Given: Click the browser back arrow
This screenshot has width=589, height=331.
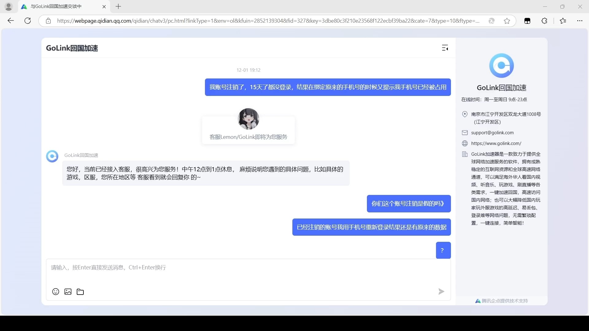Looking at the screenshot, I should click(x=11, y=21).
